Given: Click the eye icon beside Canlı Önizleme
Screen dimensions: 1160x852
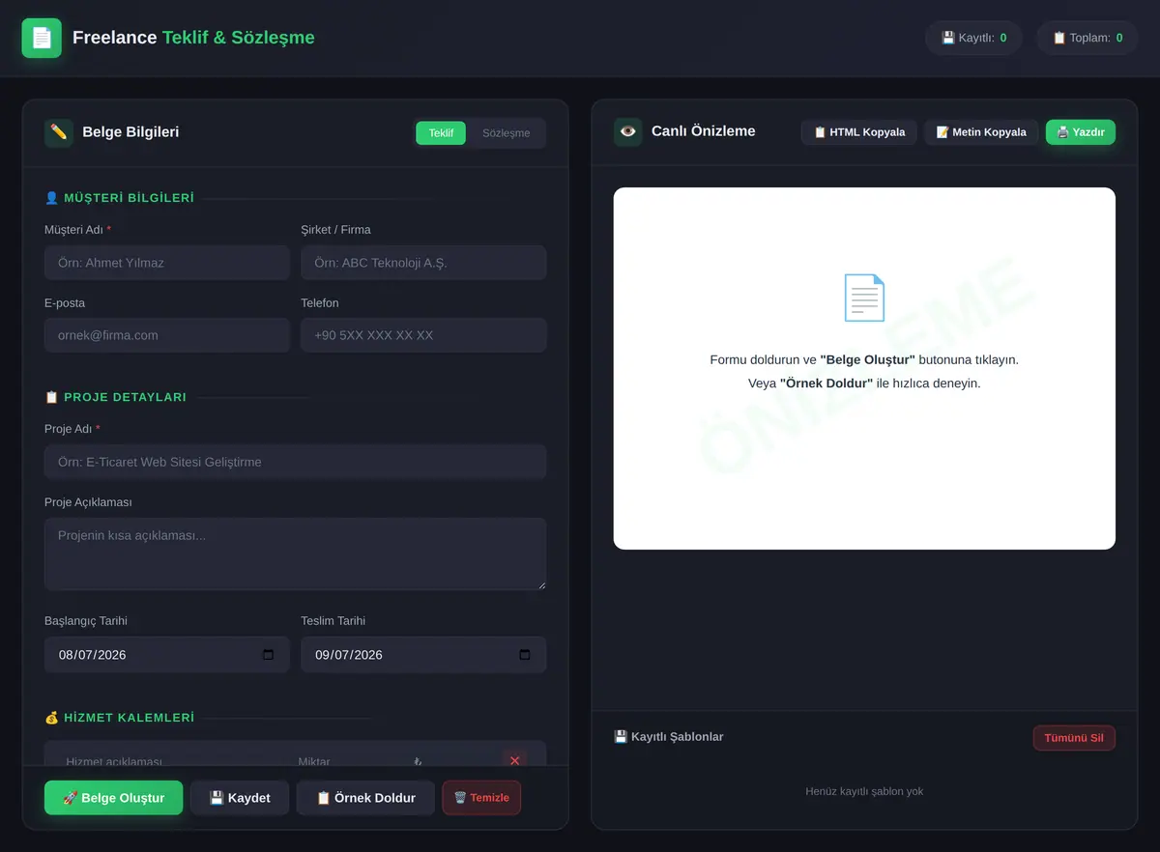Looking at the screenshot, I should [628, 132].
